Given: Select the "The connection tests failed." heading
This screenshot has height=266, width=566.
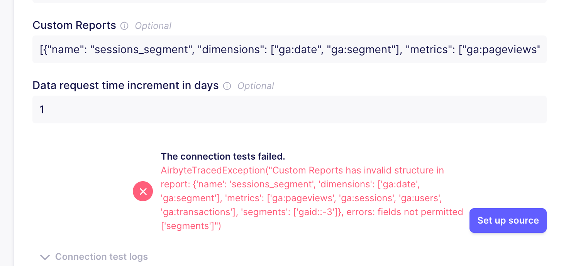Looking at the screenshot, I should (x=223, y=156).
